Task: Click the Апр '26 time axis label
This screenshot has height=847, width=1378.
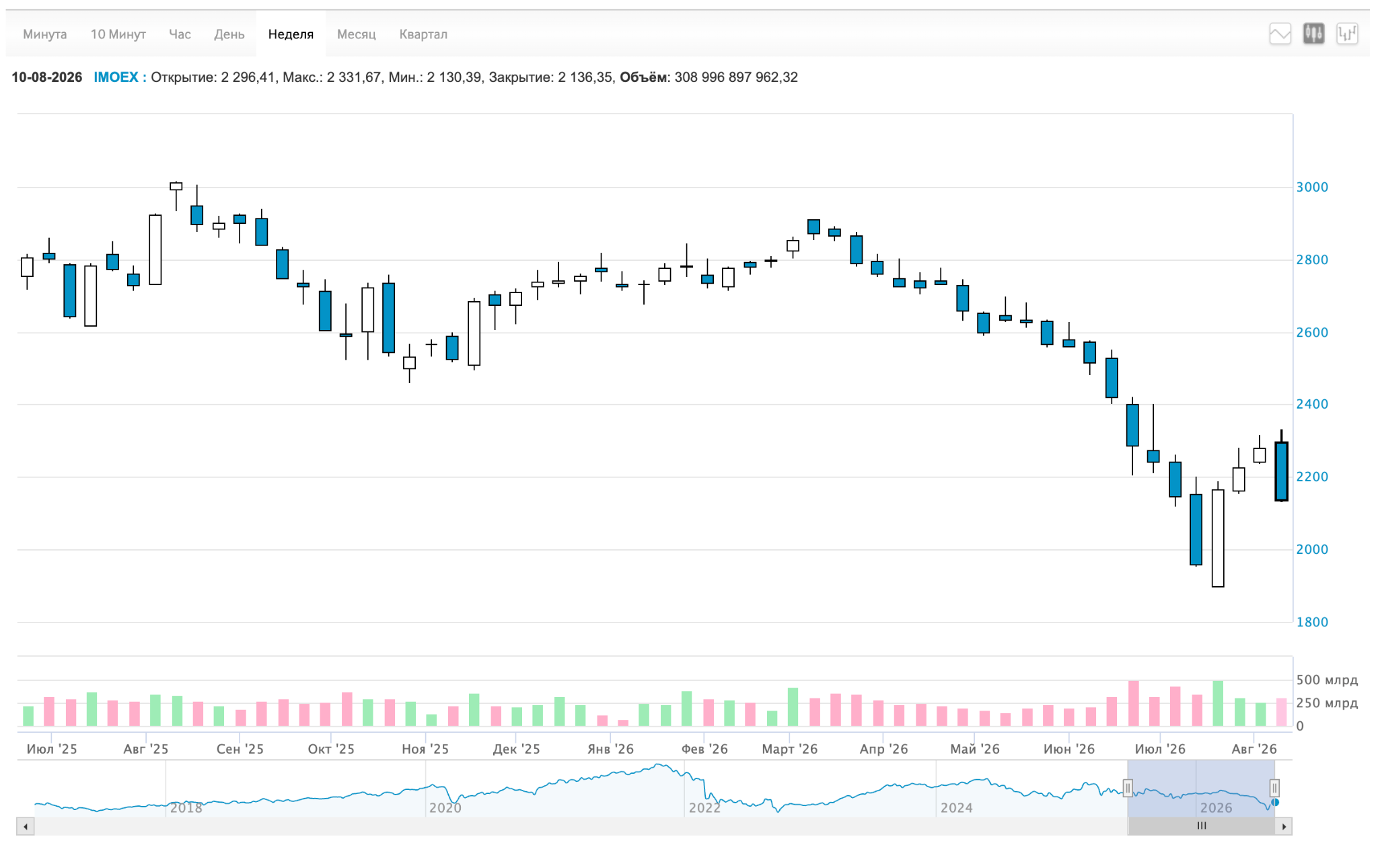Action: click(x=883, y=749)
